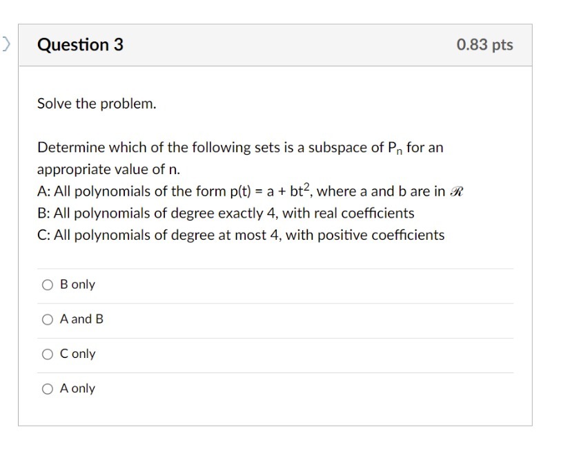Click the 'B only' answer label text

pyautogui.click(x=78, y=284)
